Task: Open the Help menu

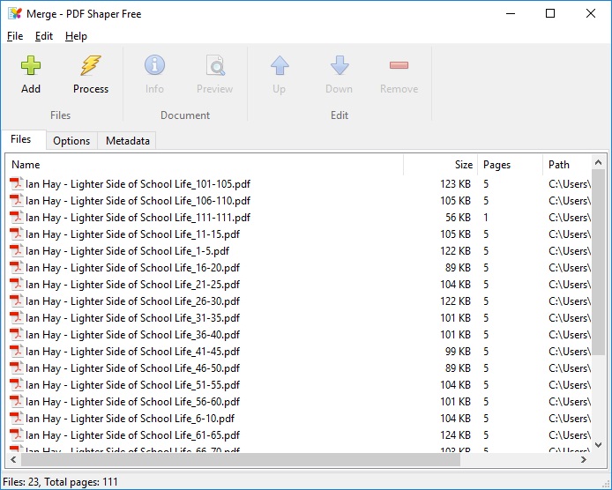Action: click(76, 36)
